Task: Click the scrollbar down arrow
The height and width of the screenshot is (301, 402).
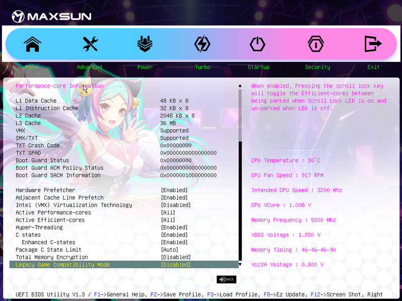Action: [240, 264]
